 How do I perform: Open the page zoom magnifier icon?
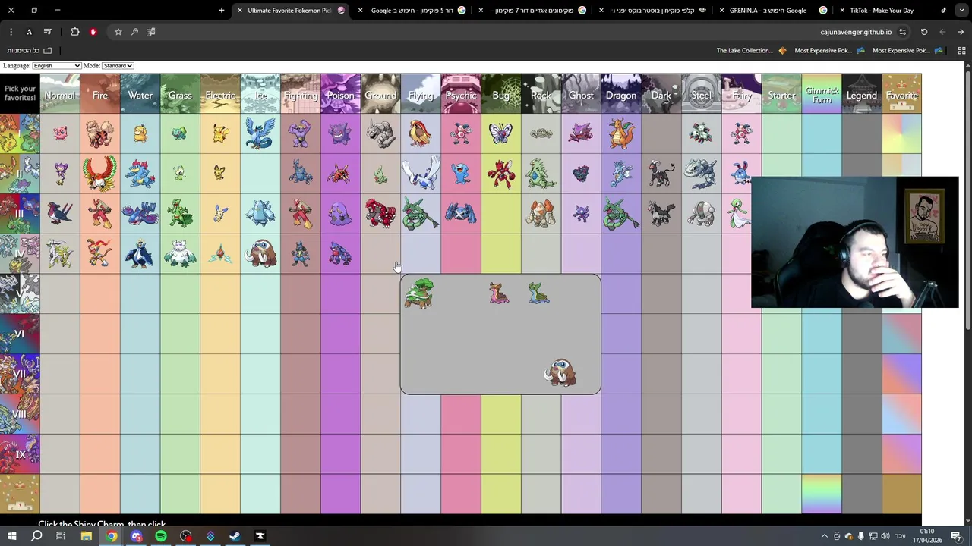(x=134, y=32)
